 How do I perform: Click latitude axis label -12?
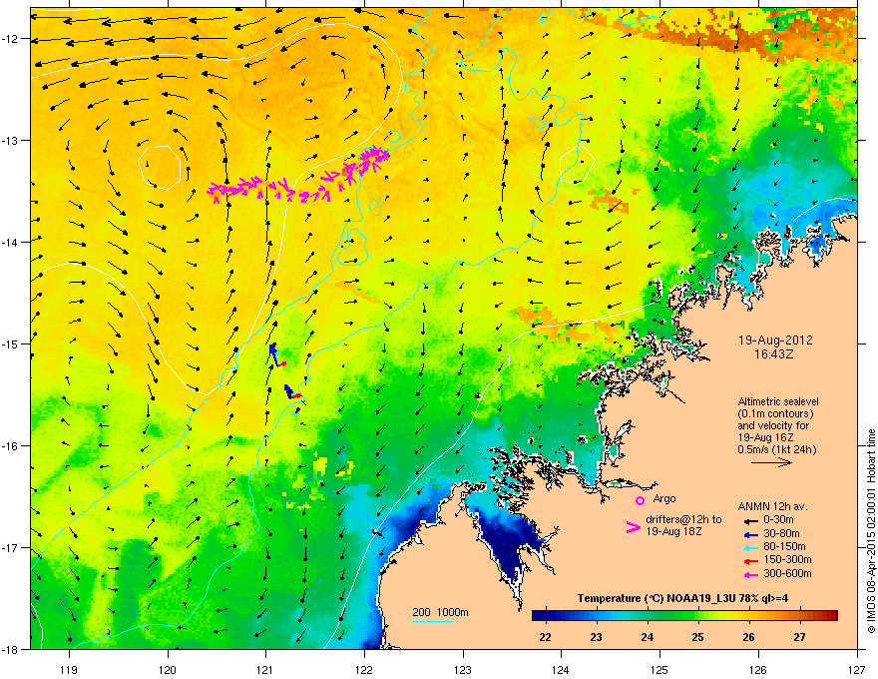coord(10,39)
